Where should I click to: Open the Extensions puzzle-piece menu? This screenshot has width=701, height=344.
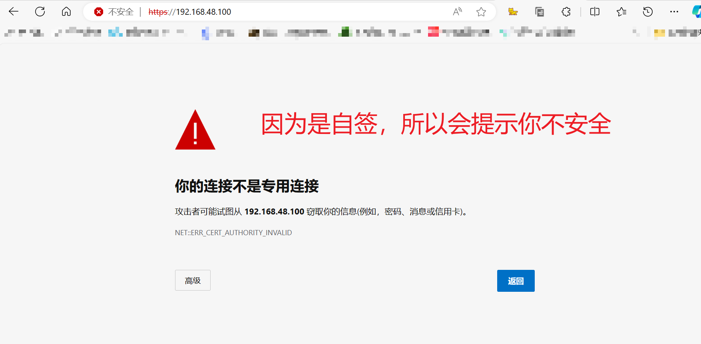(x=566, y=12)
